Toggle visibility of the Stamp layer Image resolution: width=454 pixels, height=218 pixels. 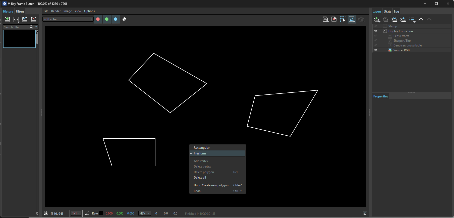pyautogui.click(x=376, y=26)
